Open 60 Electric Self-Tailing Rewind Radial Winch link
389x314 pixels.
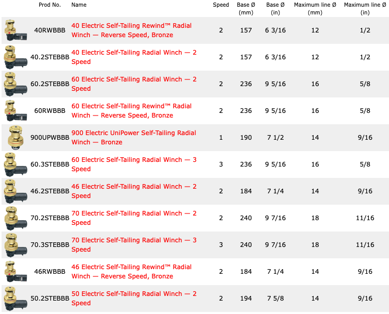132,111
